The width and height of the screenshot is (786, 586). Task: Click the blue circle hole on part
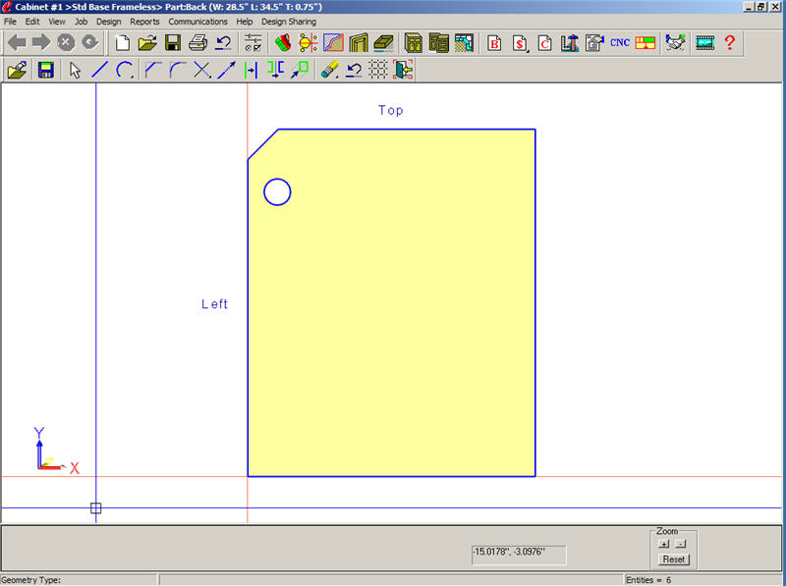coord(277,191)
